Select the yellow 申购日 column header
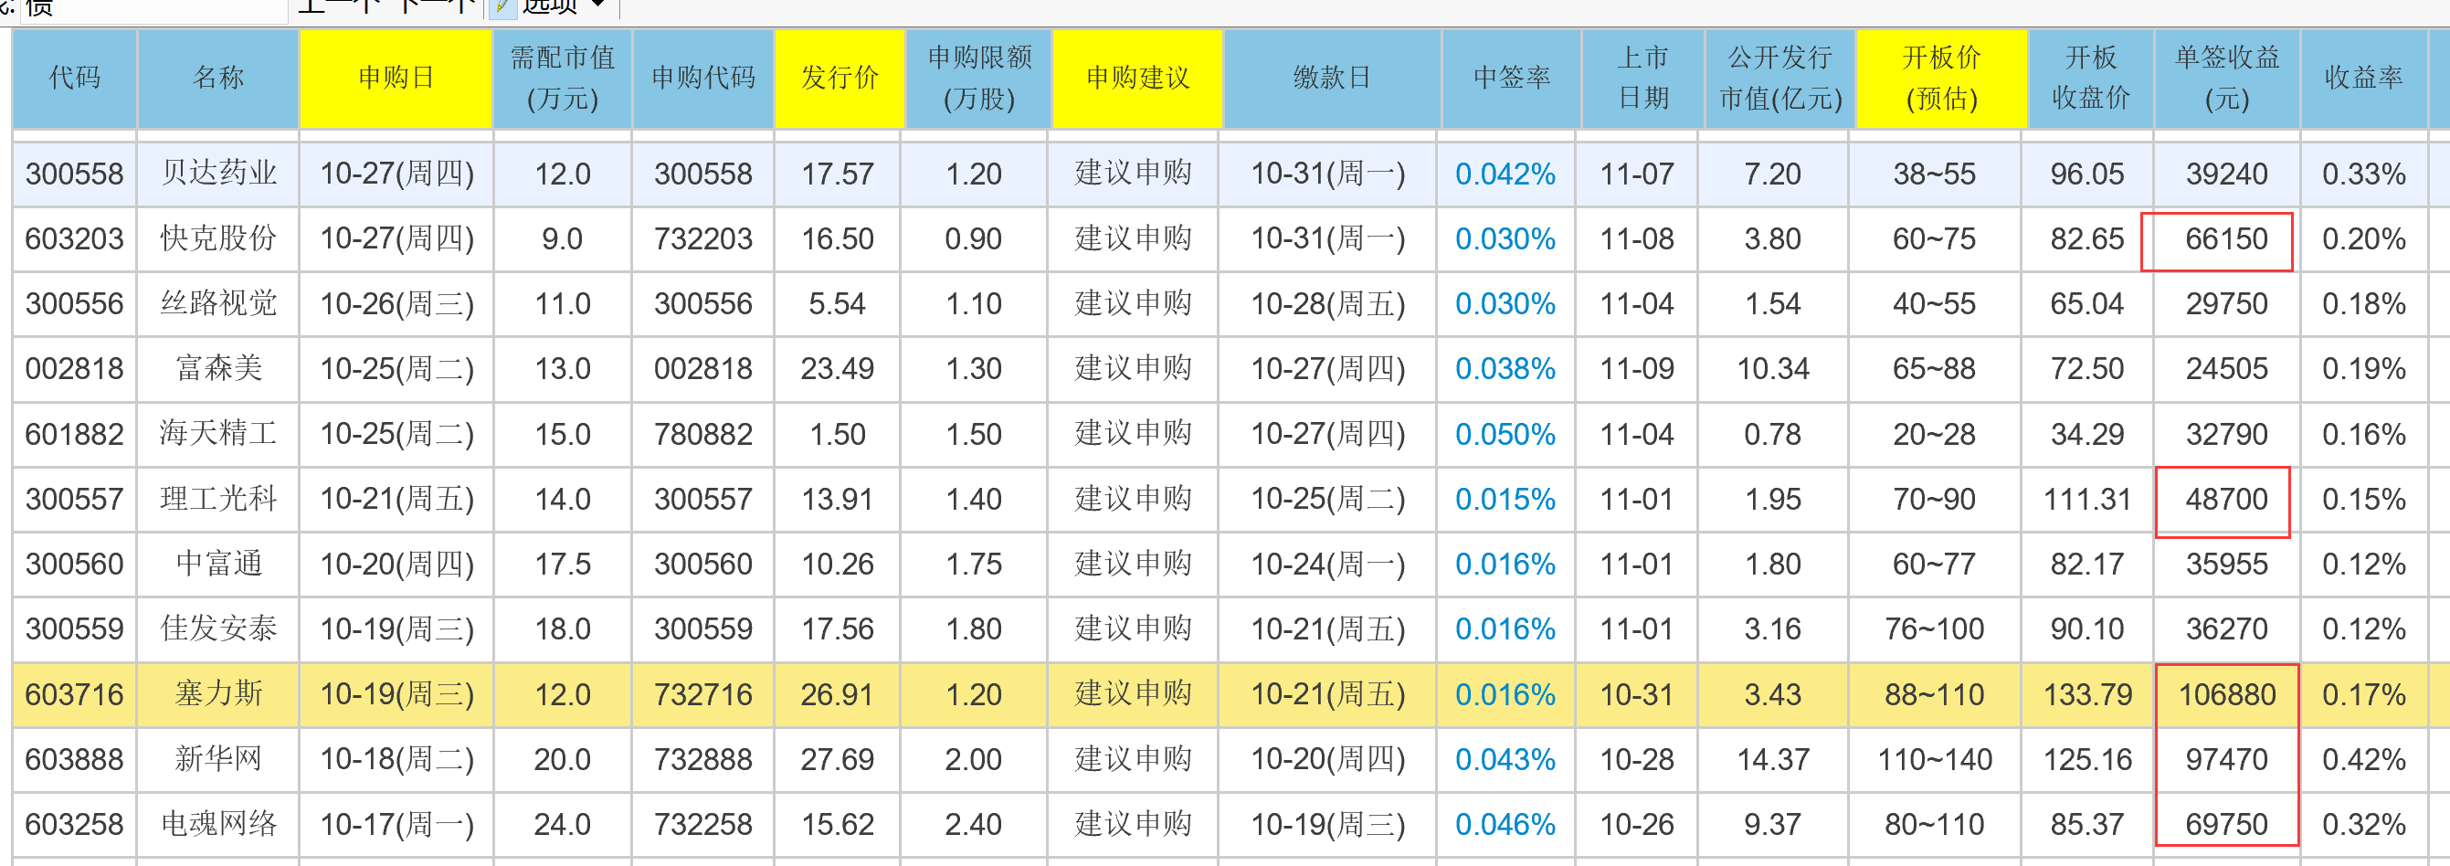This screenshot has height=866, width=2450. click(396, 79)
